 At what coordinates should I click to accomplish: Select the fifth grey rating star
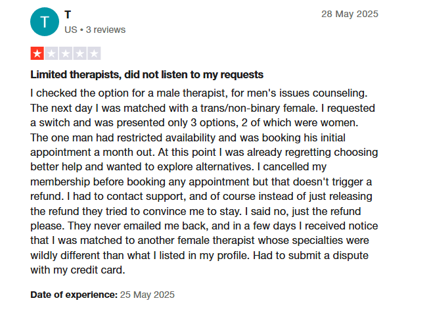tap(94, 54)
